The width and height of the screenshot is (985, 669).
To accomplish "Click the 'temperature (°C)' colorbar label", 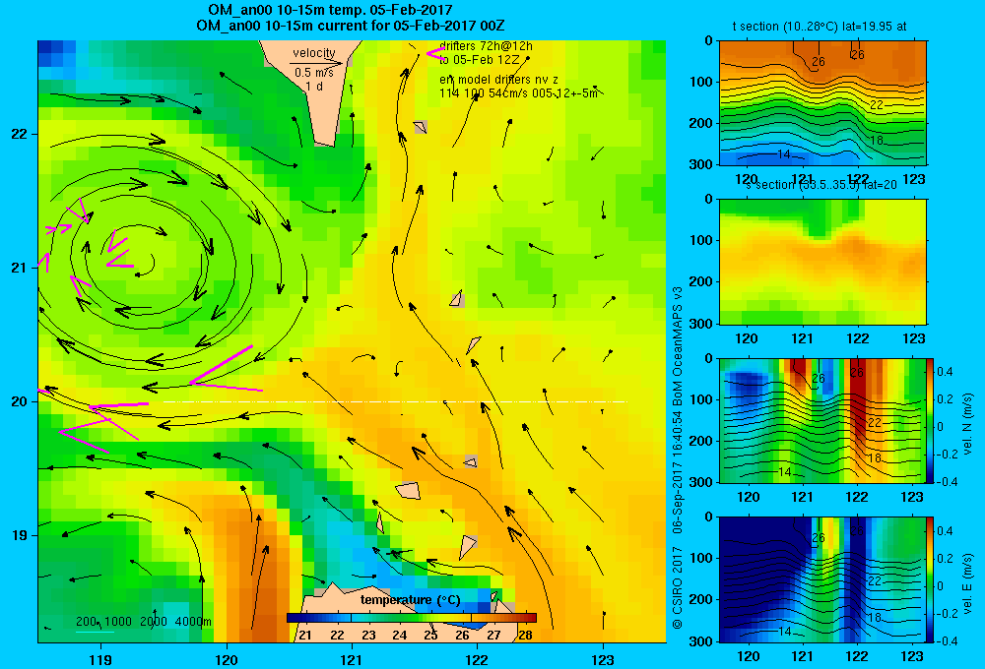I will tap(410, 600).
